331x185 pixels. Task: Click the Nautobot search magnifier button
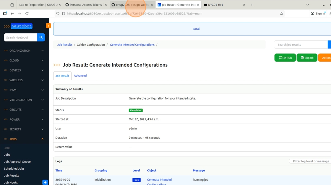click(41, 37)
